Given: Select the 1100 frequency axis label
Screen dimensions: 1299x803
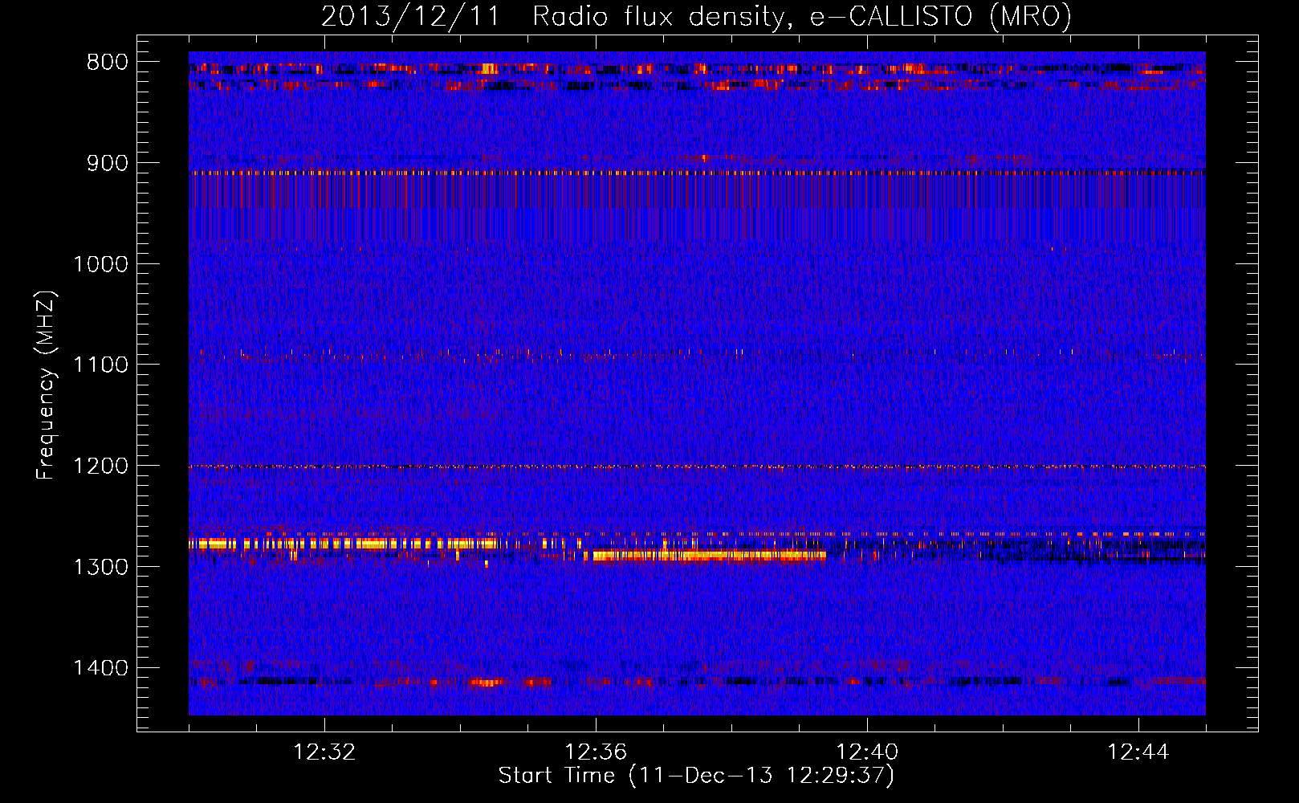Looking at the screenshot, I should tap(101, 365).
